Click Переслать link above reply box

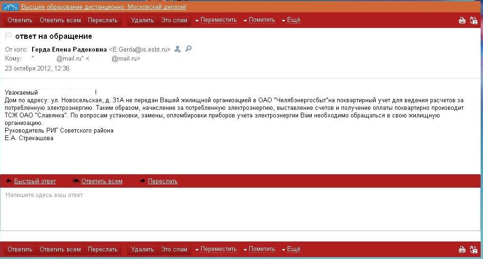point(163,181)
